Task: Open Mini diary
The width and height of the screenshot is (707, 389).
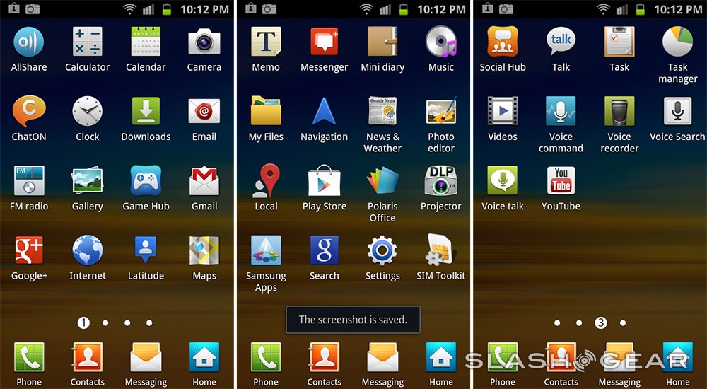Action: point(382,42)
